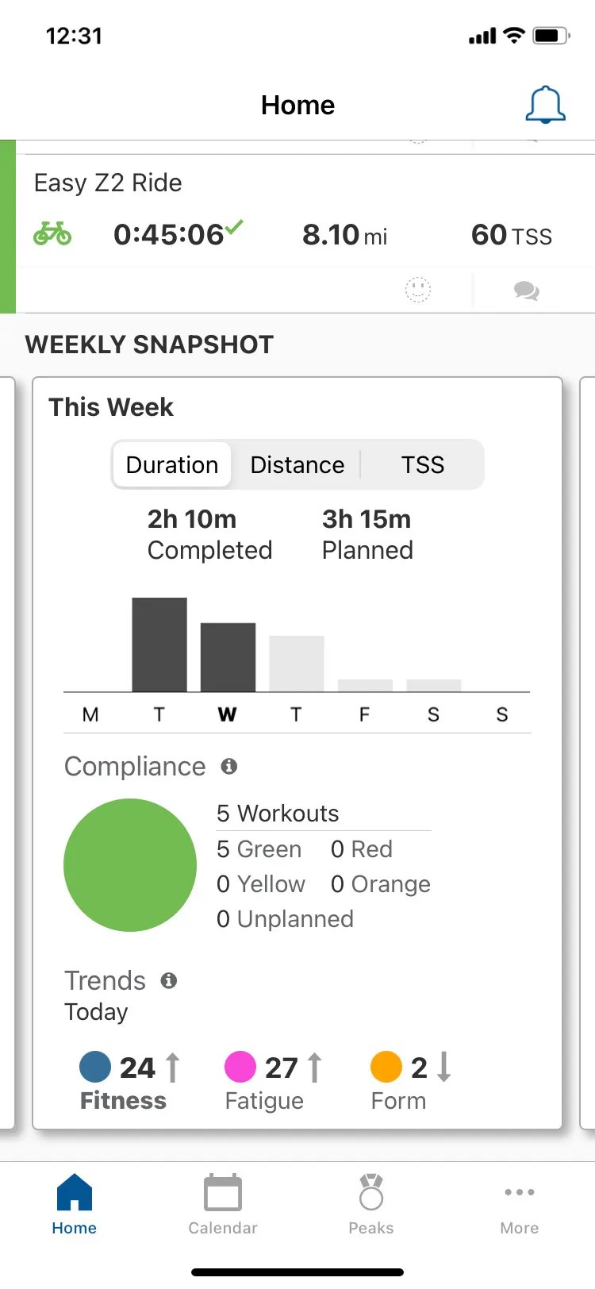Switch to the Distance tab
Viewport: 595px width, 1289px height.
coord(297,464)
